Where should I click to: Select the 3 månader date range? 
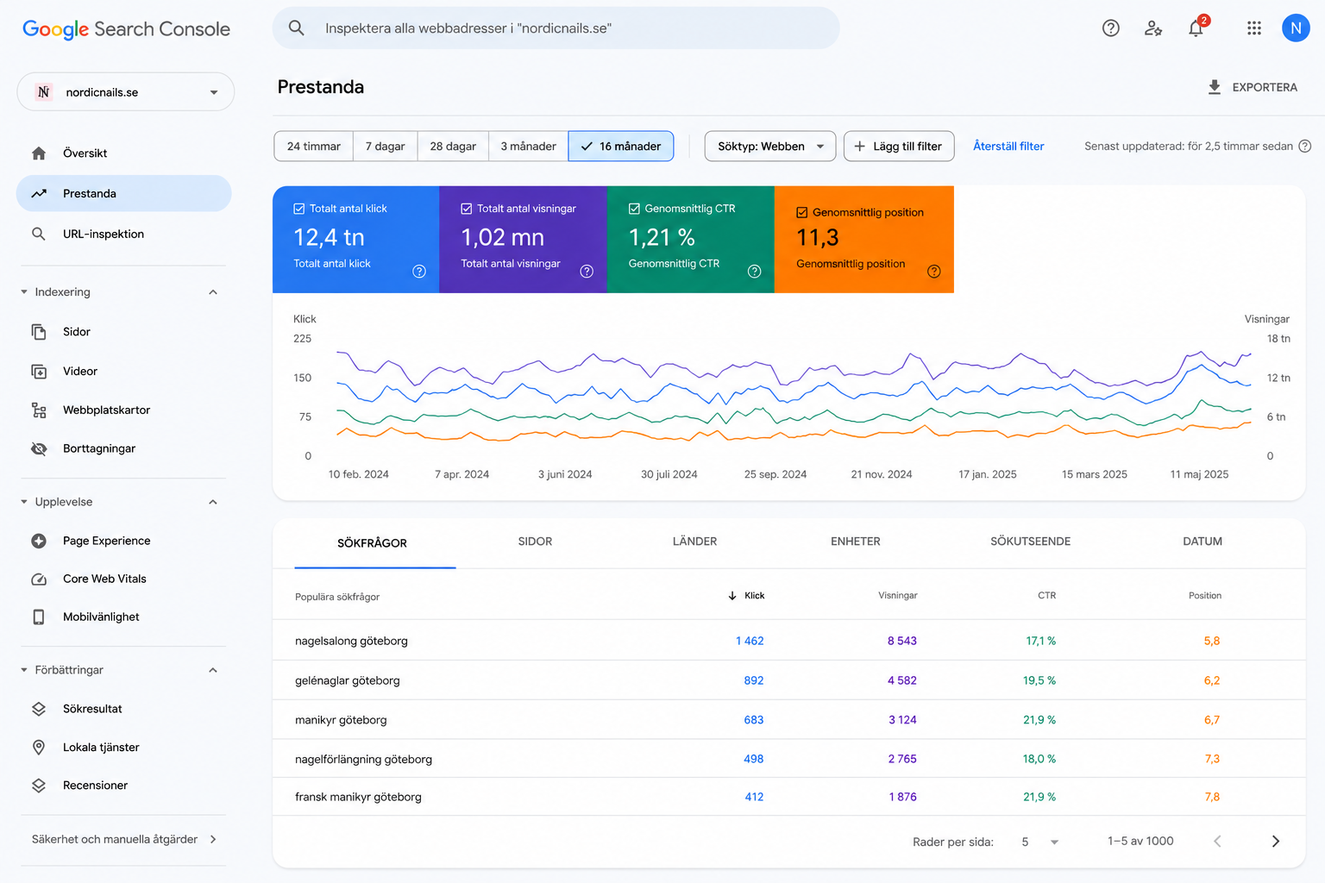click(529, 147)
